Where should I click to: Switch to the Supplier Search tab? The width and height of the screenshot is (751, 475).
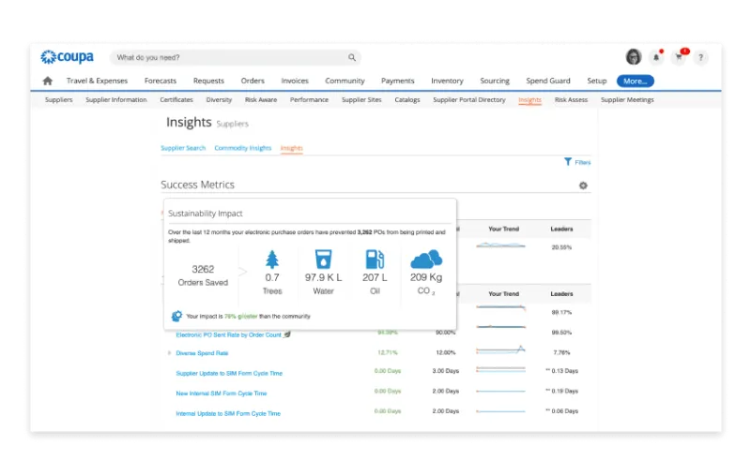183,148
